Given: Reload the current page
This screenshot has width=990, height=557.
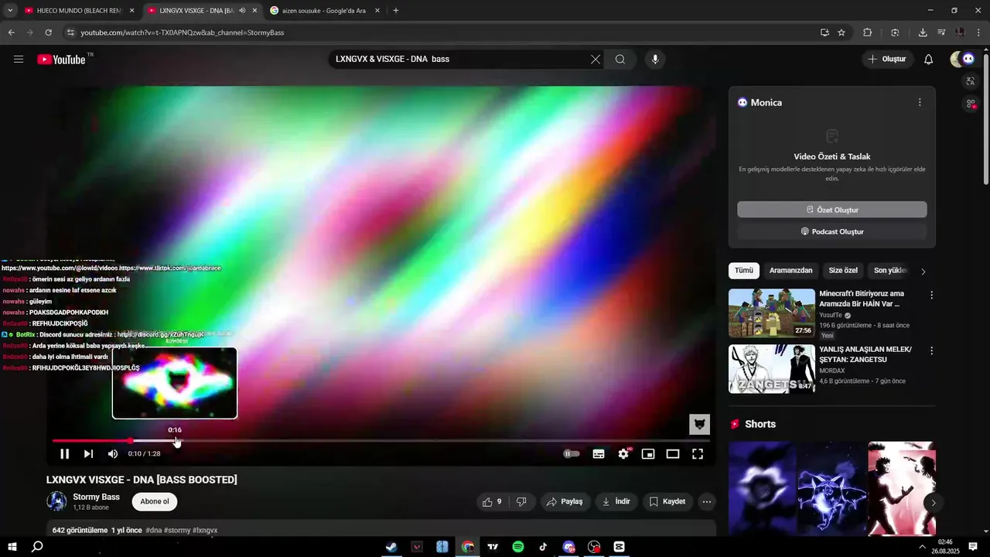Looking at the screenshot, I should tap(48, 32).
